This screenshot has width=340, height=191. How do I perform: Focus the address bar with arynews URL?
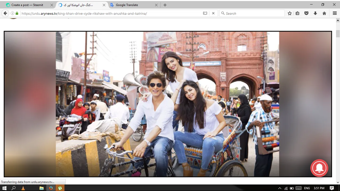[x=112, y=13]
